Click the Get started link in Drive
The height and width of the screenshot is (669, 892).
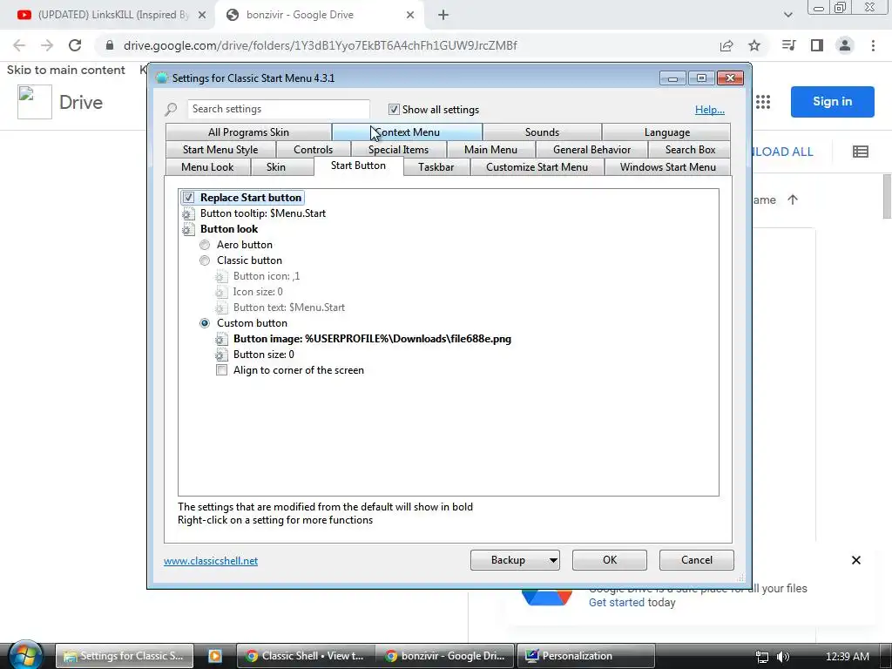click(x=617, y=603)
